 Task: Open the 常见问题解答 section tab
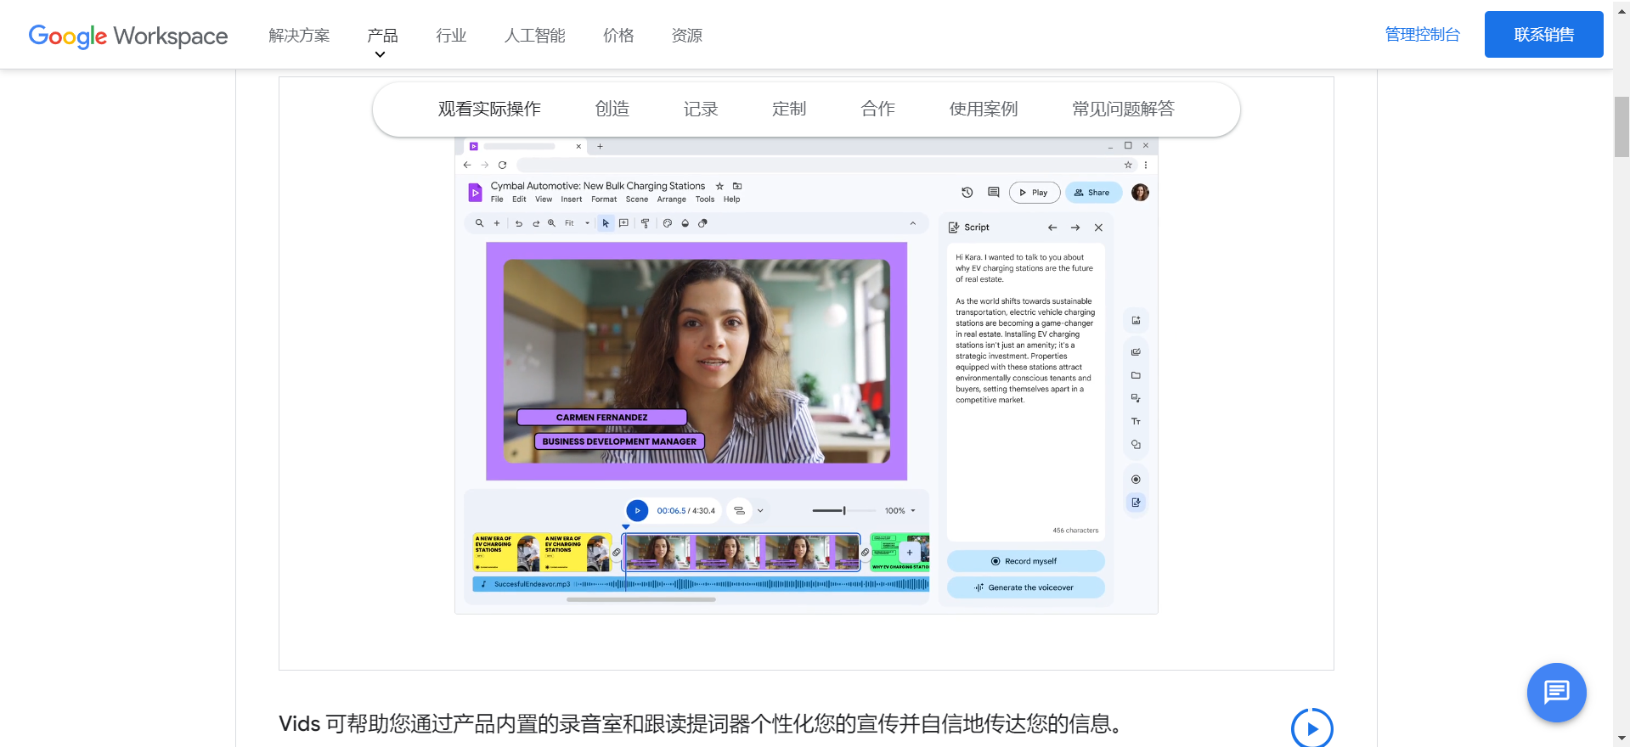[x=1123, y=109]
